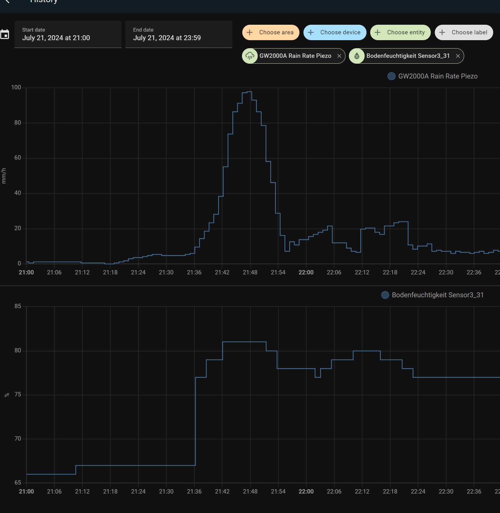
Task: Click plus icon on Choose area
Action: [x=250, y=32]
